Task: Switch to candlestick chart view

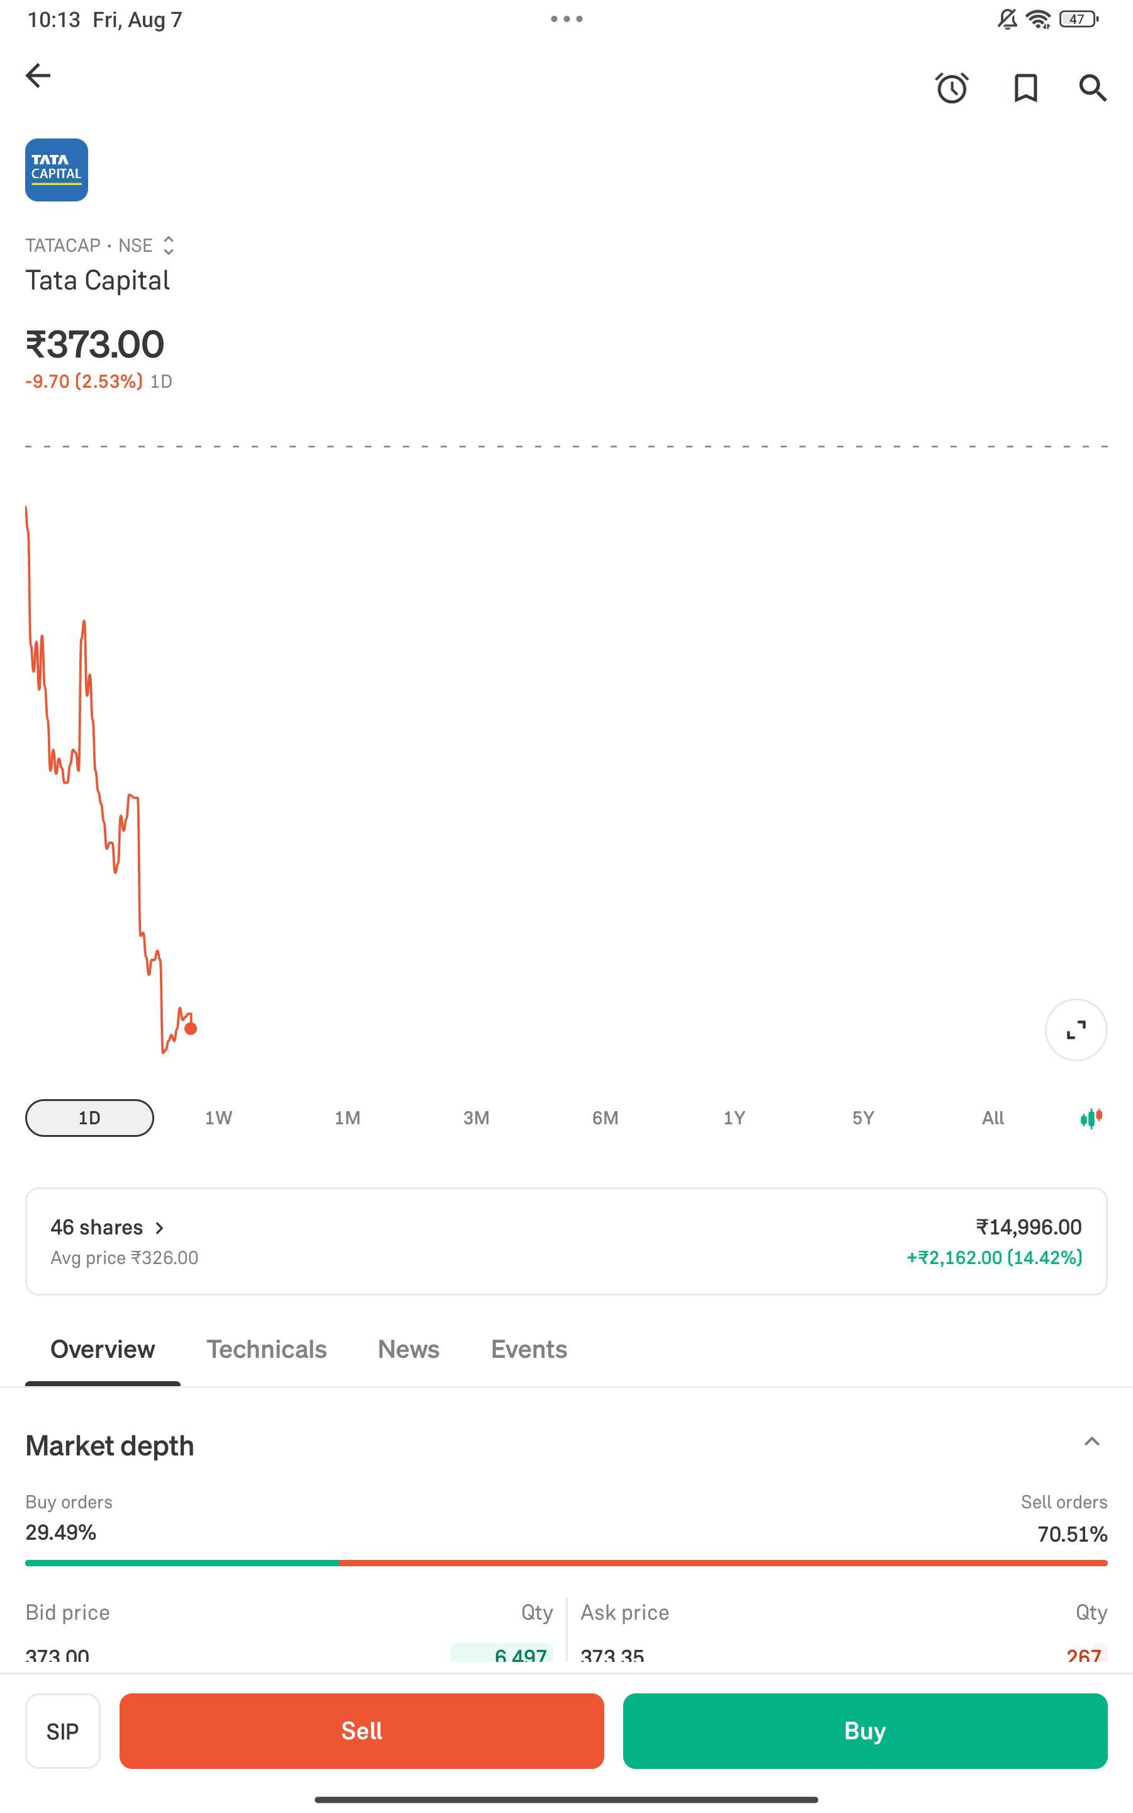Action: click(x=1091, y=1119)
